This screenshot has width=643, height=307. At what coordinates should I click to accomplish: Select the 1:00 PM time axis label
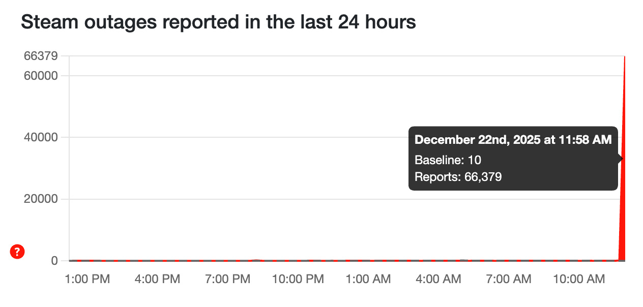[x=87, y=279]
